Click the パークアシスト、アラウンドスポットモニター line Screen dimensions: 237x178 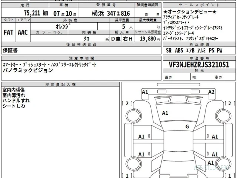coord(191,39)
